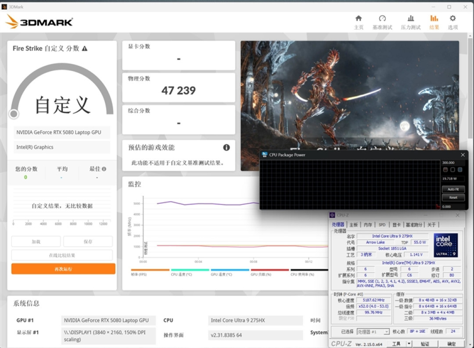Click the 19.718 W current power reading
The height and width of the screenshot is (348, 474).
(x=453, y=179)
